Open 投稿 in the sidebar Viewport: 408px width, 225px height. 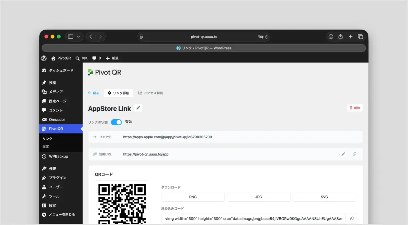(61, 83)
